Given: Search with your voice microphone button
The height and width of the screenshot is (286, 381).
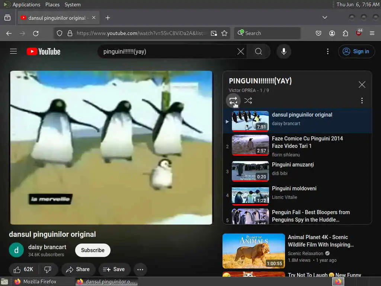Looking at the screenshot, I should [x=284, y=51].
